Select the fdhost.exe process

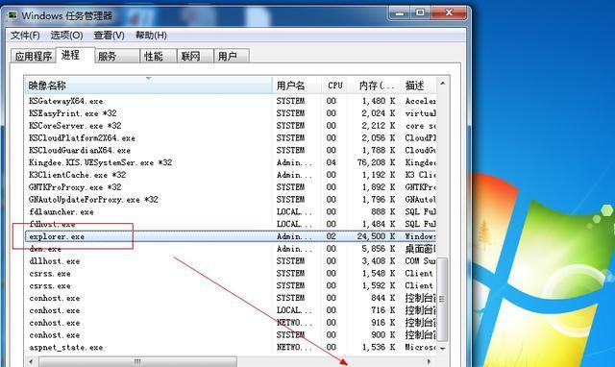click(230, 224)
